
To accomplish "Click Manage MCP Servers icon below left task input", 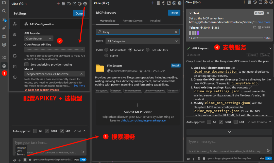I will click(x=25, y=160).
